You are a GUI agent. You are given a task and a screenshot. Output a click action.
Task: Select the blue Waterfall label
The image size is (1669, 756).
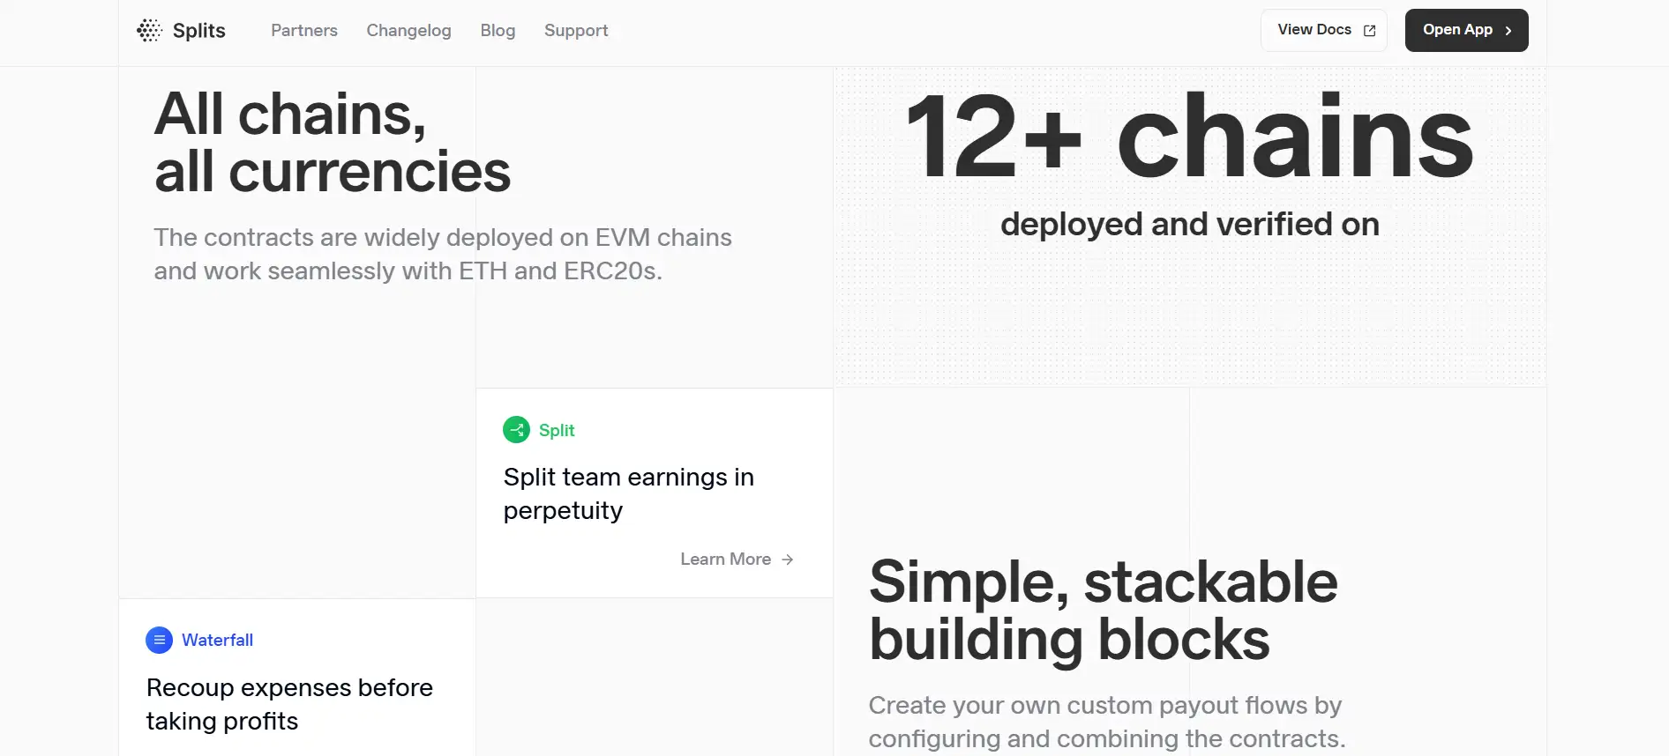point(217,640)
